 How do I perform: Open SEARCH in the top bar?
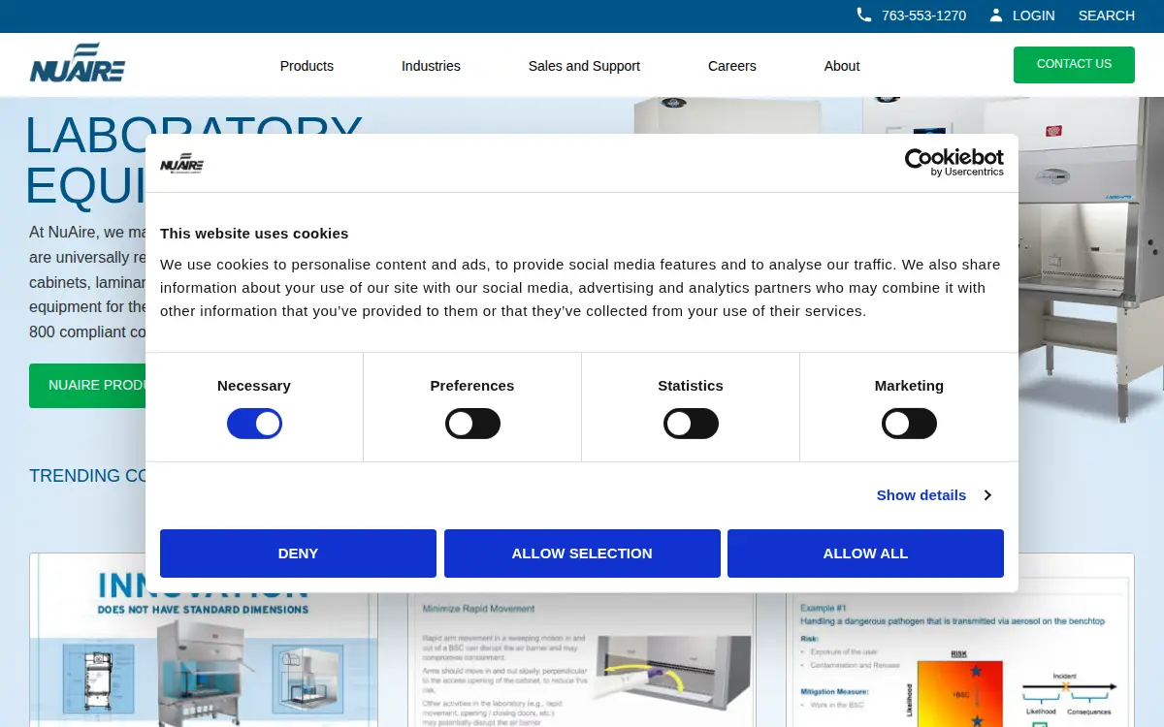tap(1106, 16)
